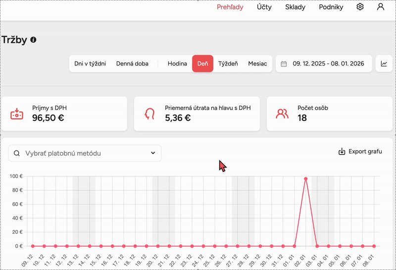396x270 pixels.
Task: Open the date range picker
Action: 328,63
